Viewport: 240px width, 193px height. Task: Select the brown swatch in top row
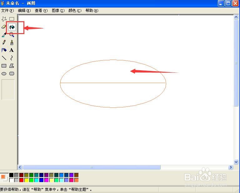pos(76,175)
